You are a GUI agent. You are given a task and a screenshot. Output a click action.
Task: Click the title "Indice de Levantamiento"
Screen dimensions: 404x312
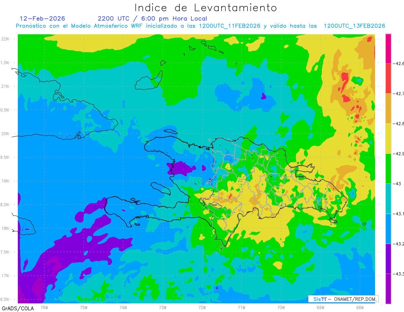[x=206, y=8]
